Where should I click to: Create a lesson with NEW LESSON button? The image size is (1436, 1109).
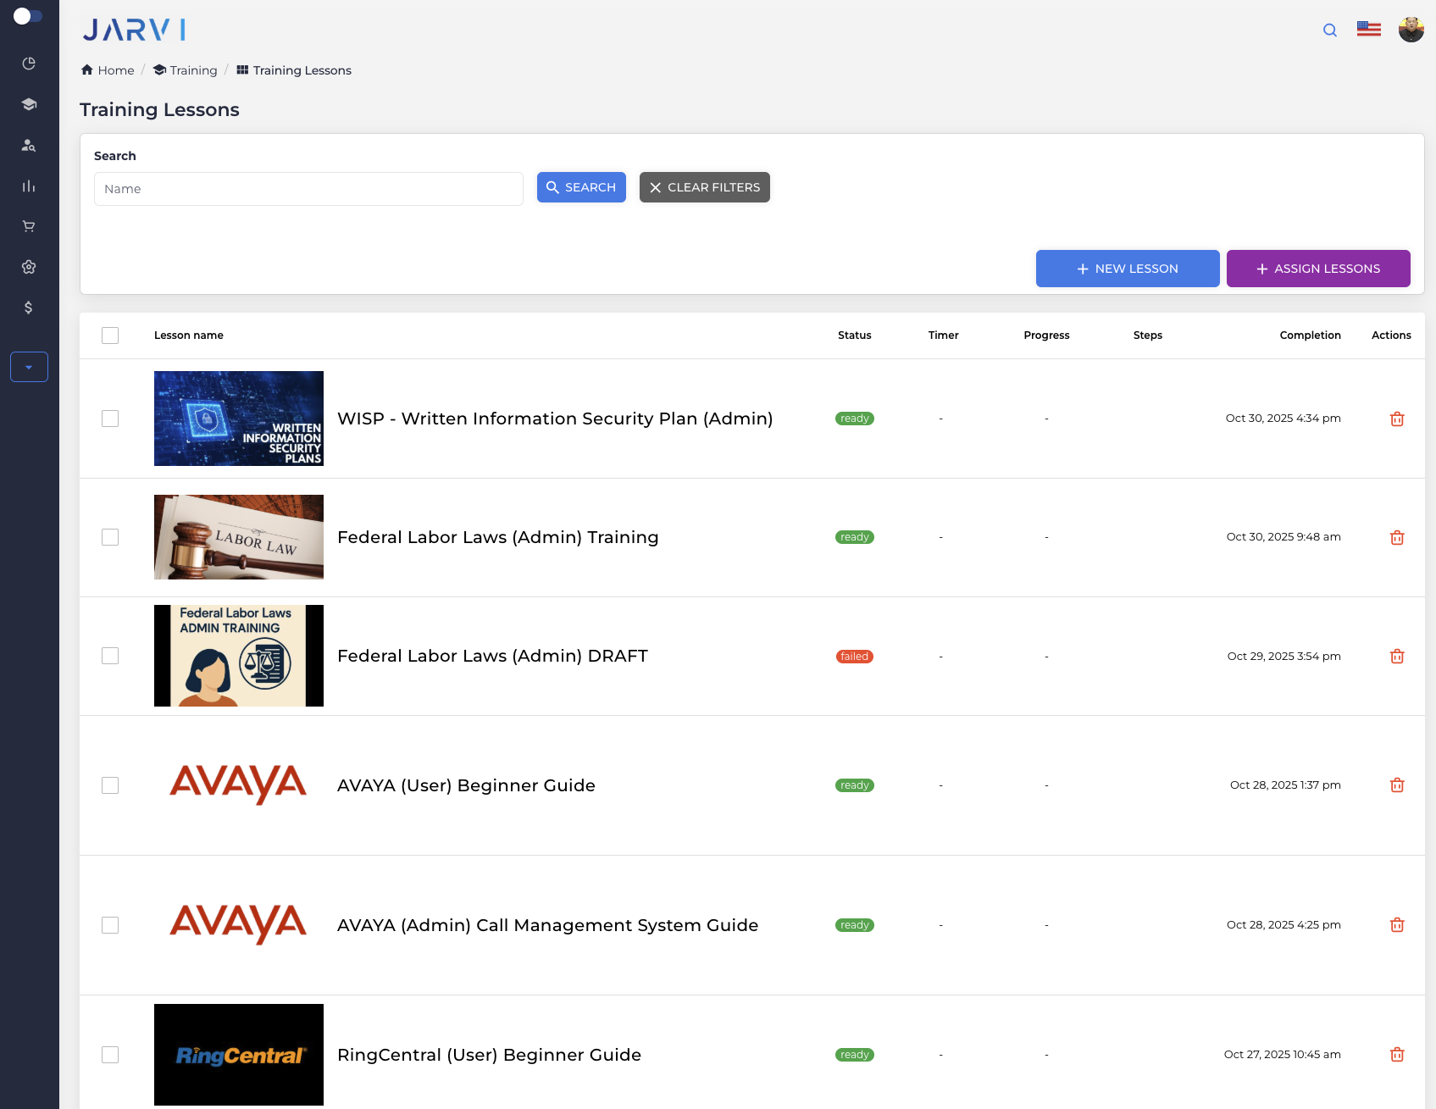[1127, 269]
